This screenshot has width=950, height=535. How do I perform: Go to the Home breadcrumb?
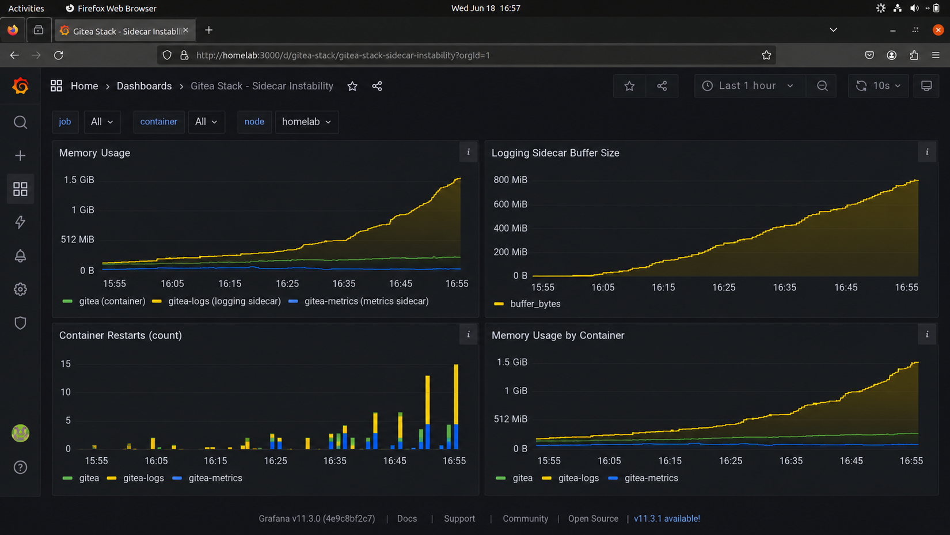coord(84,86)
